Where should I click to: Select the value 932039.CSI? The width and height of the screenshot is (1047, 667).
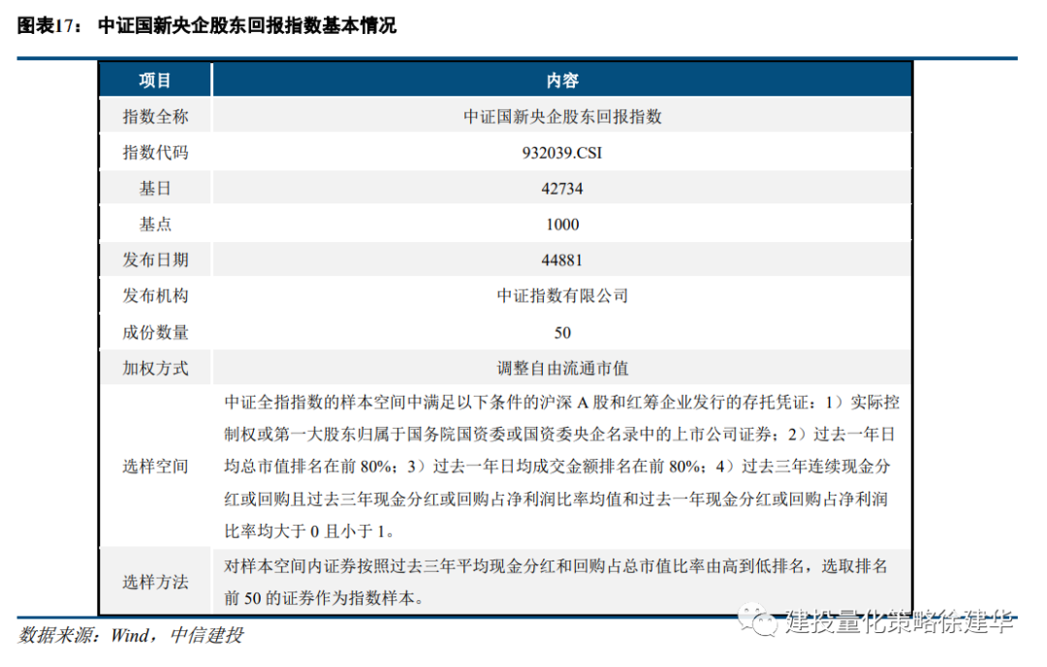tap(562, 153)
